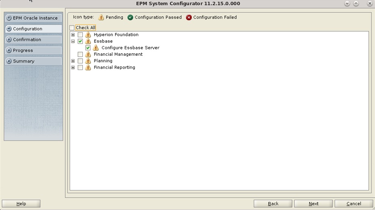Click the green Configuration Passed legend icon
375x210 pixels.
130,17
